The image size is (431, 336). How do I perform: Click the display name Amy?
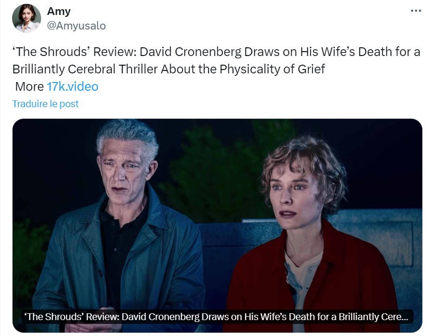59,11
